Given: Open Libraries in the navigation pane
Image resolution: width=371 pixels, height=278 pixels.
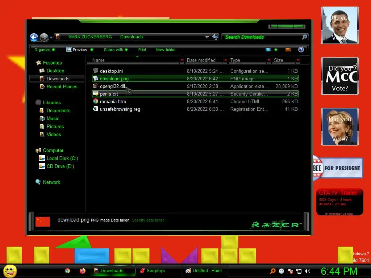Looking at the screenshot, I should tap(51, 102).
